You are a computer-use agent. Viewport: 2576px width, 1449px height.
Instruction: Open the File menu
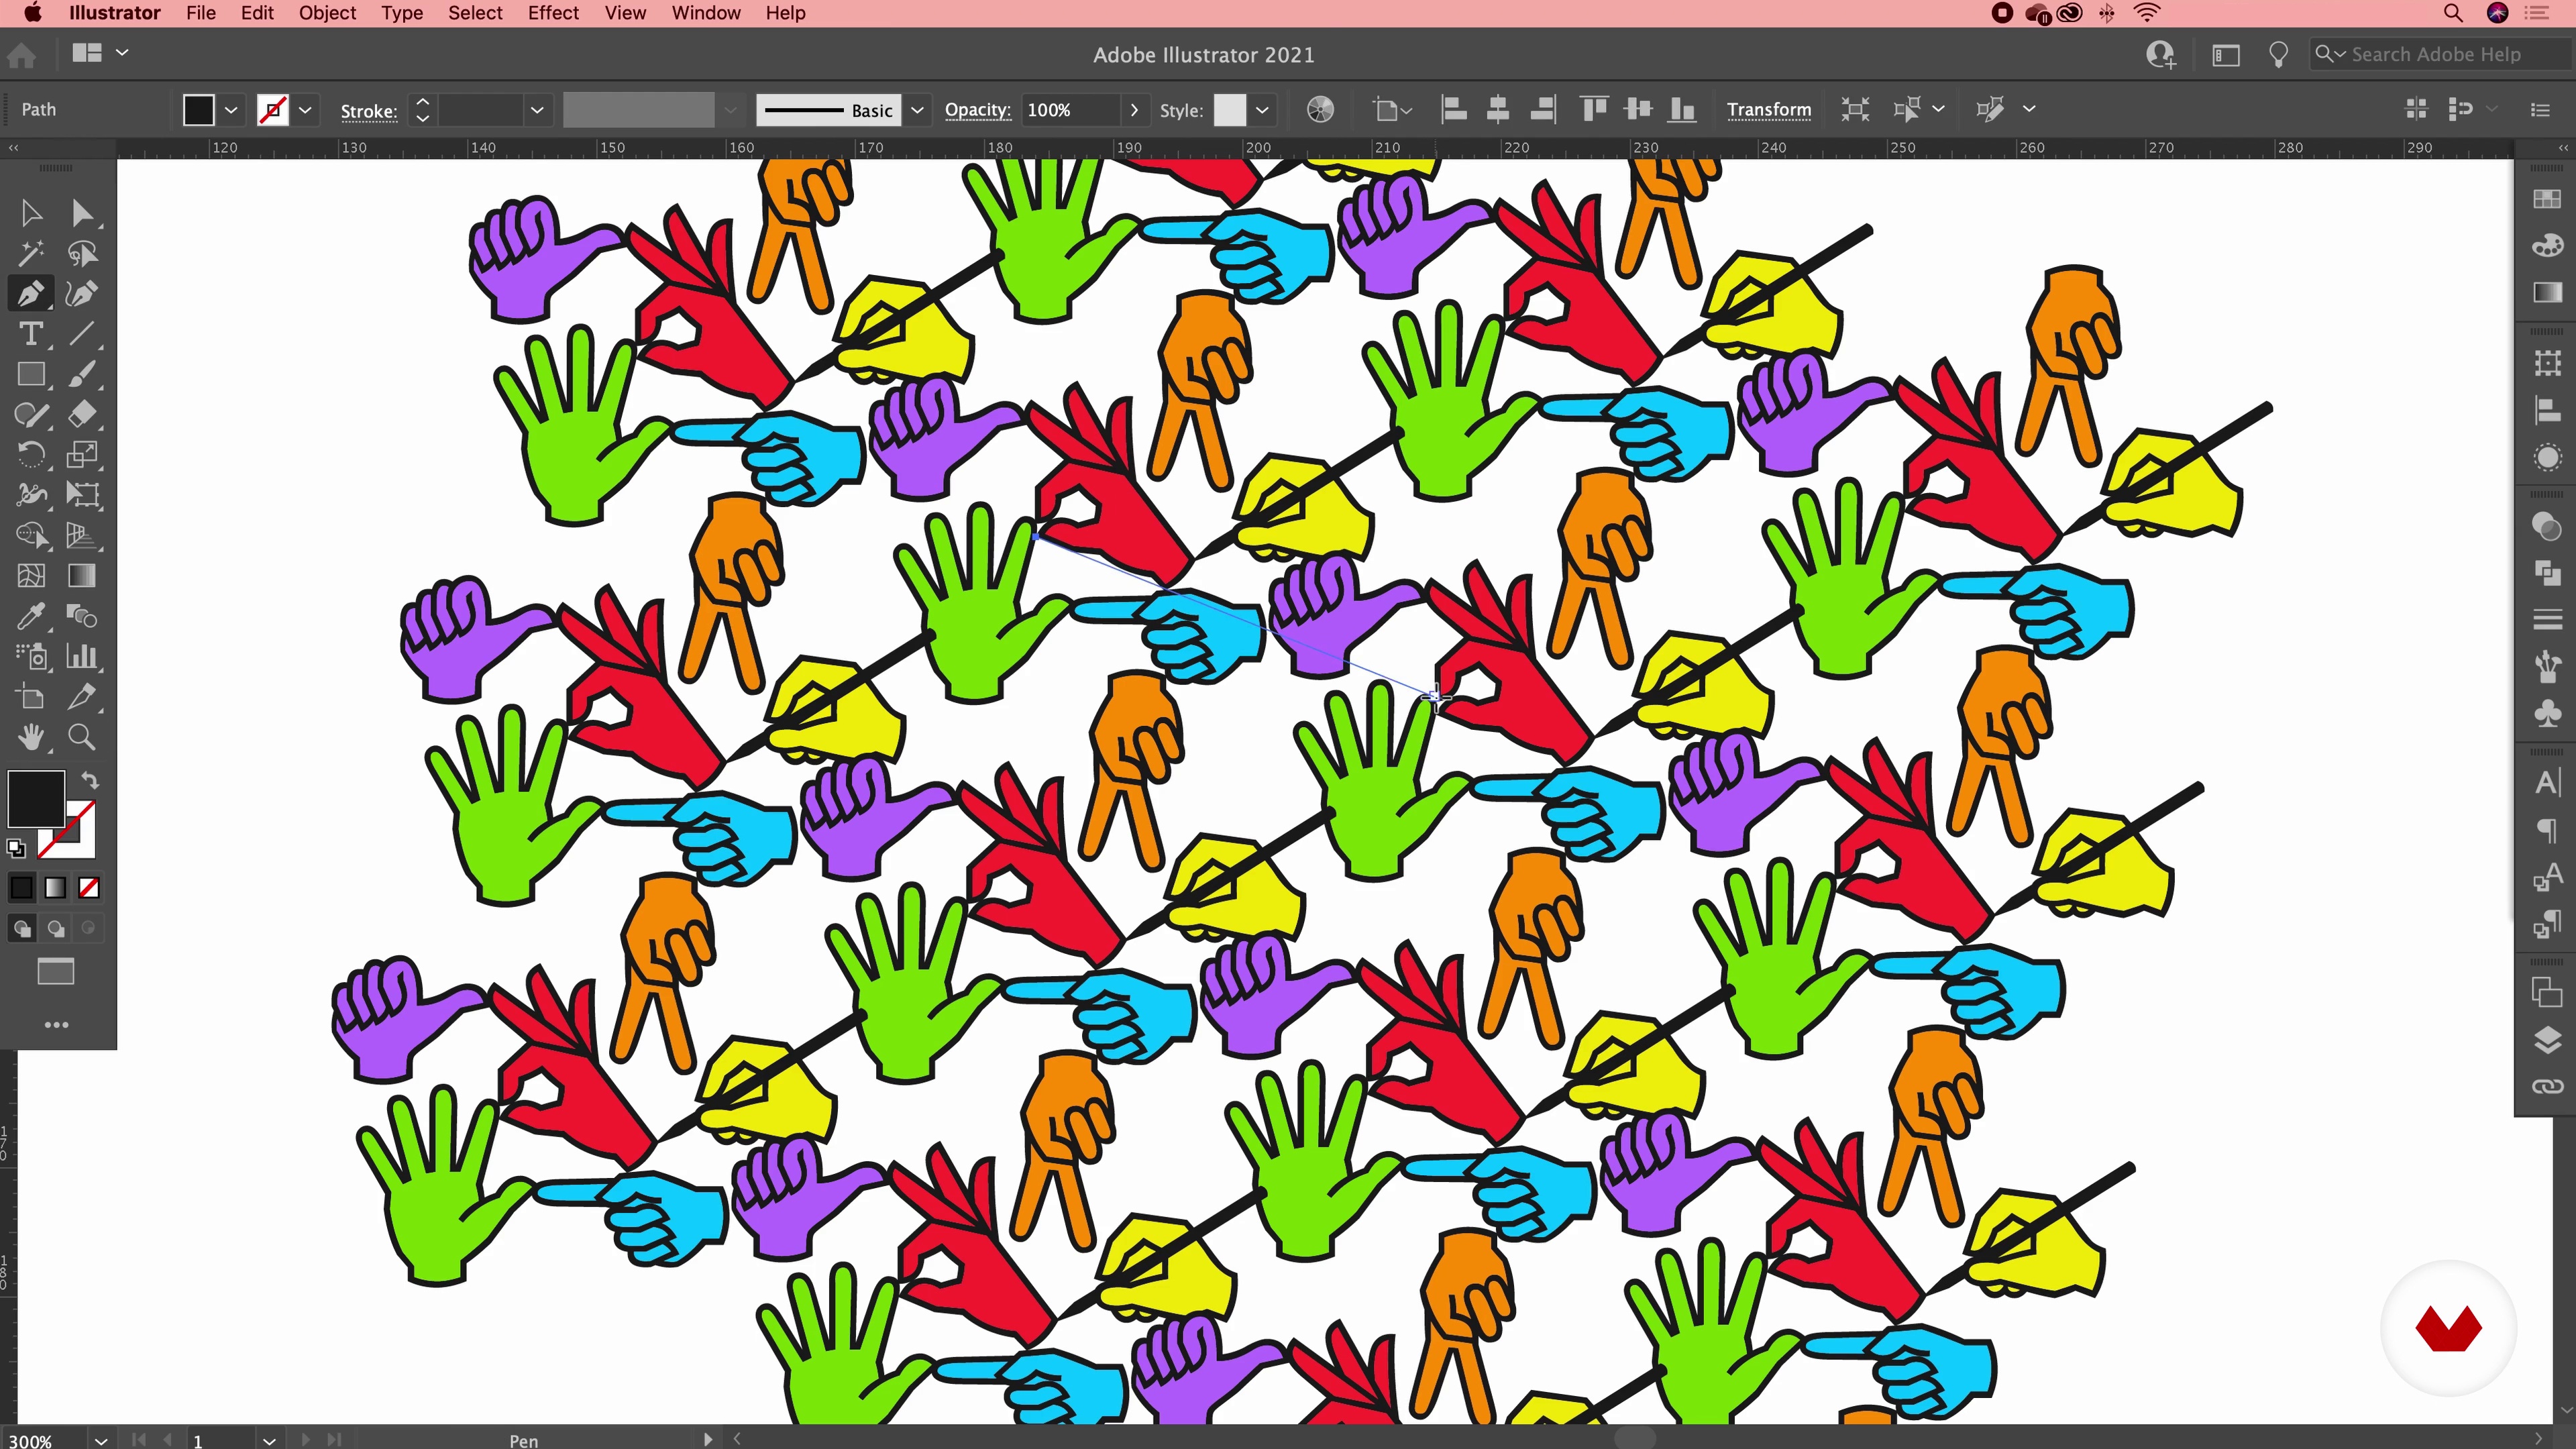click(201, 13)
